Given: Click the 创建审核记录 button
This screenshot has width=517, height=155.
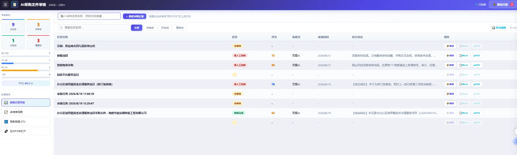Looking at the screenshot, I should [134, 16].
